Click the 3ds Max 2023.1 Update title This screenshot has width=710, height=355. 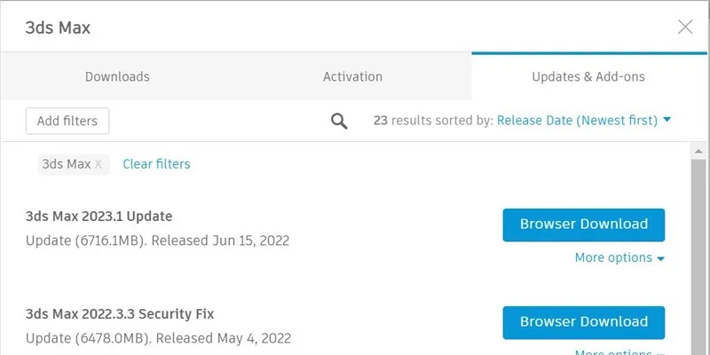pyautogui.click(x=99, y=216)
